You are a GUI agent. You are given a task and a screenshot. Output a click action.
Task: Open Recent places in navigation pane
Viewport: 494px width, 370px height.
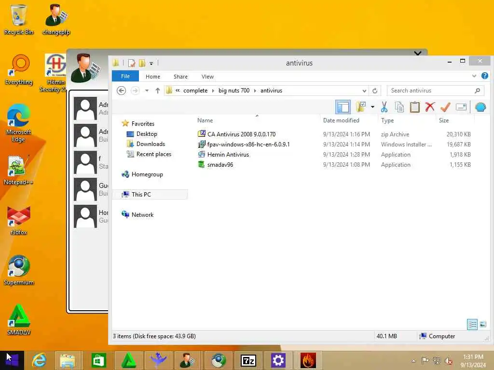153,154
